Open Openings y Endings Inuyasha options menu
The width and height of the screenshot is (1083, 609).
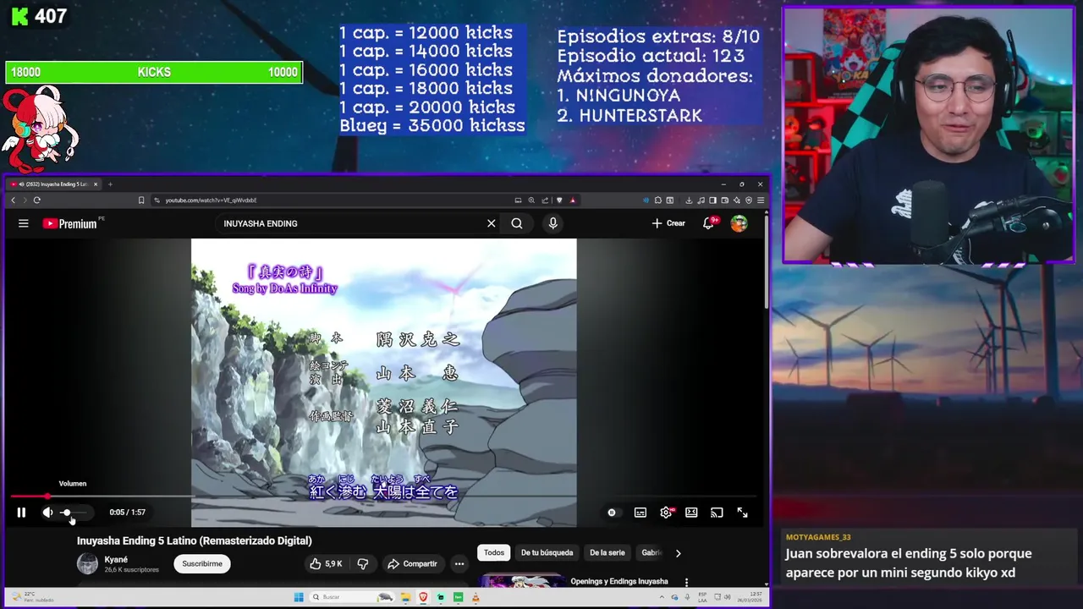pyautogui.click(x=686, y=582)
